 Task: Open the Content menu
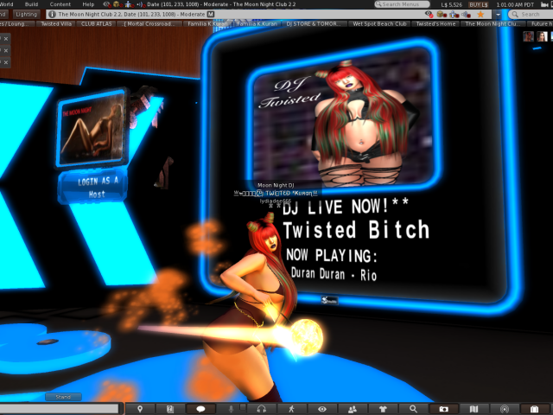60,4
